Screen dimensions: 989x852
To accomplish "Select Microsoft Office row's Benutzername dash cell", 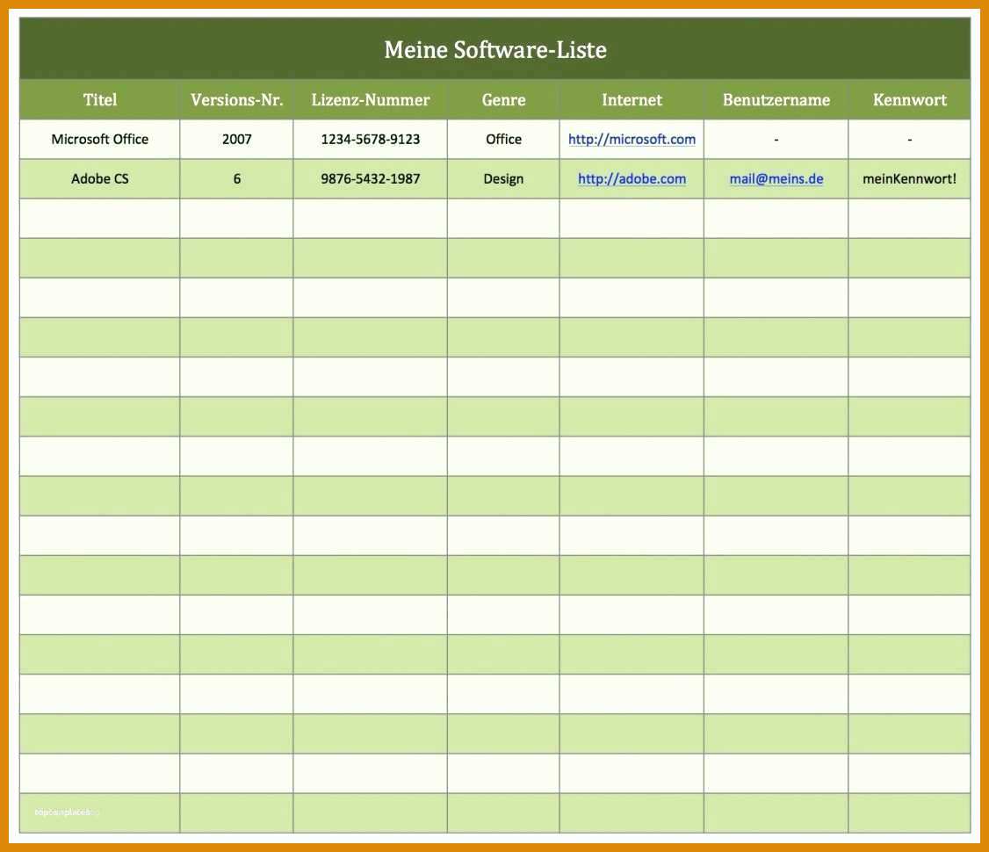I will (x=776, y=140).
